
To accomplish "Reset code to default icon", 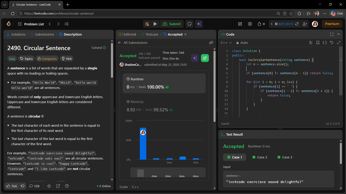I will (x=332, y=43).
